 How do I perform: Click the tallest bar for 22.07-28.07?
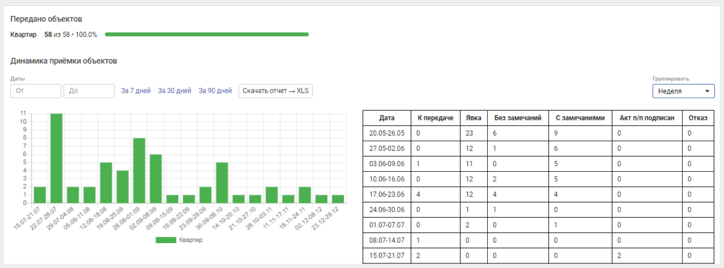tap(56, 158)
